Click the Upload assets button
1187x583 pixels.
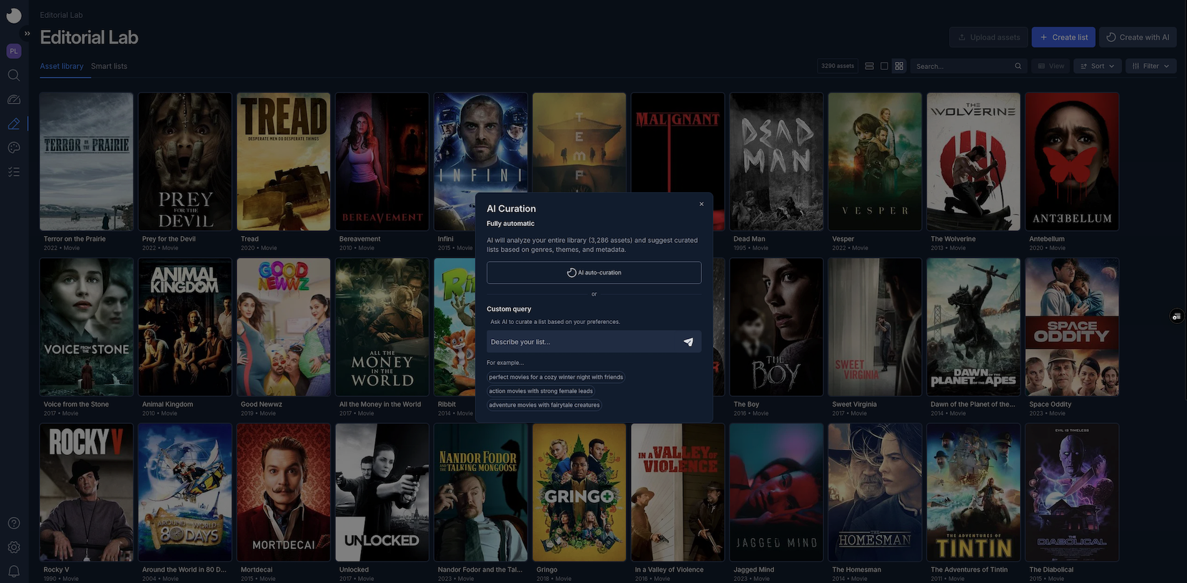pyautogui.click(x=989, y=37)
